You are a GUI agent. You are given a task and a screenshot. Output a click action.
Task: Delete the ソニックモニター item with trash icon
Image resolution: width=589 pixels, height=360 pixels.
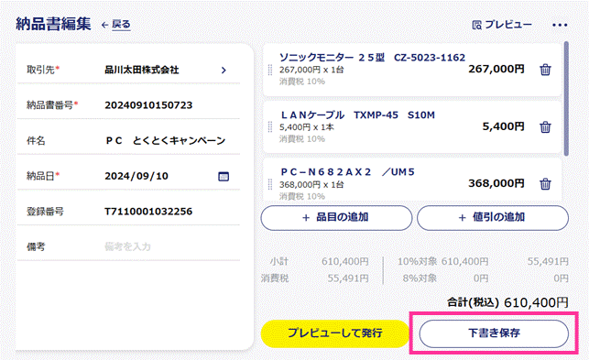point(545,70)
